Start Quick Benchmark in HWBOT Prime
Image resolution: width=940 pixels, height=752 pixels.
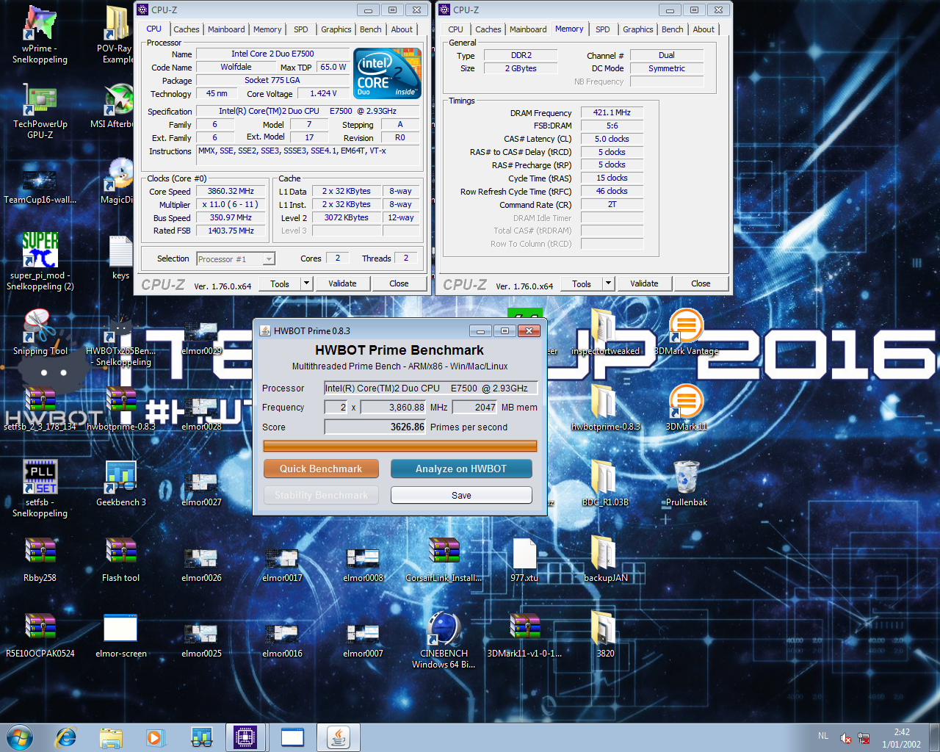[x=321, y=469]
